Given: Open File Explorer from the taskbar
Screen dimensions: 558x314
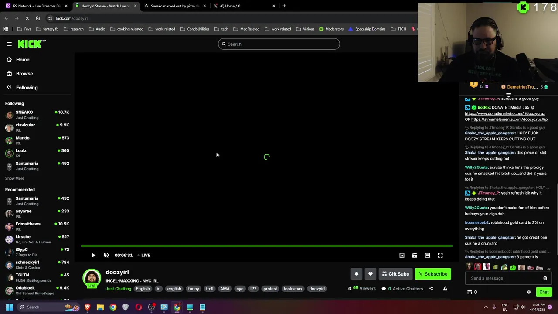Looking at the screenshot, I should [x=100, y=307].
